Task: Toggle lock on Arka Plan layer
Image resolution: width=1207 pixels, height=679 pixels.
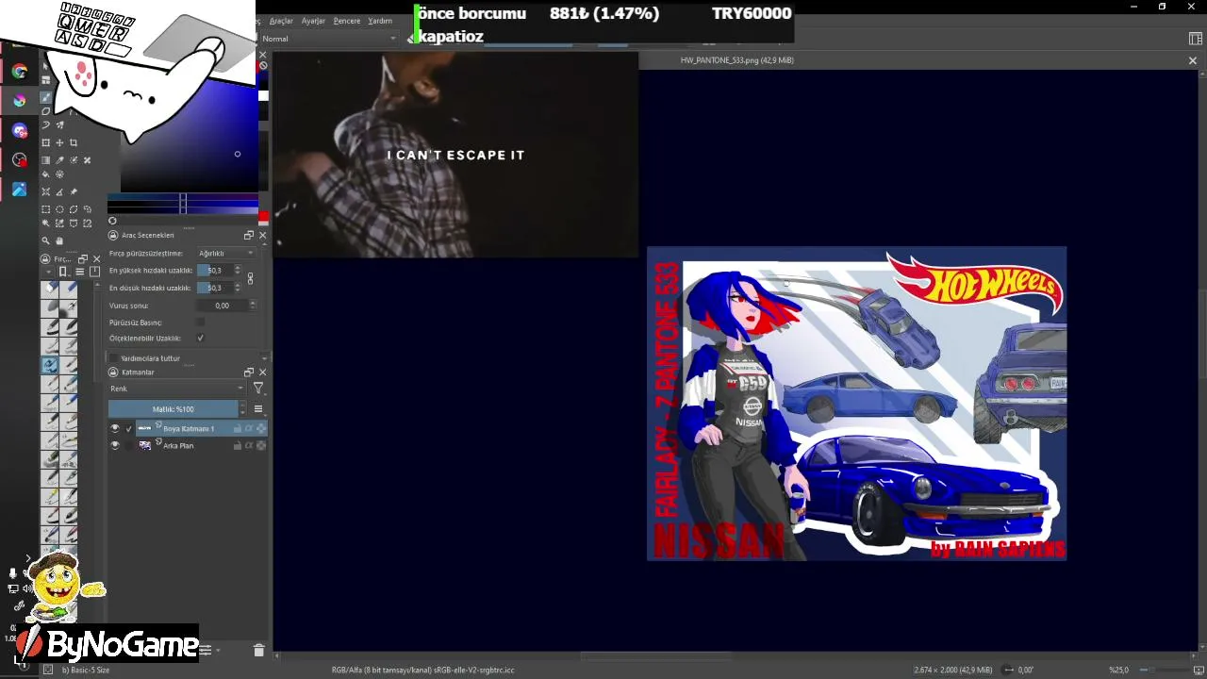Action: (x=237, y=445)
